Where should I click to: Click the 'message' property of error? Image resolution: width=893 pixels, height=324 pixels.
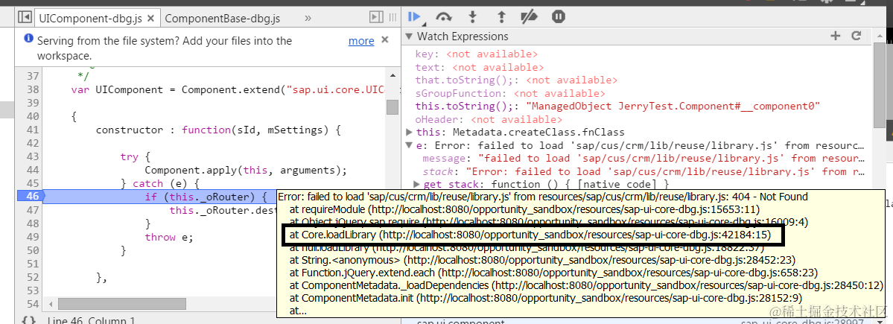643,159
